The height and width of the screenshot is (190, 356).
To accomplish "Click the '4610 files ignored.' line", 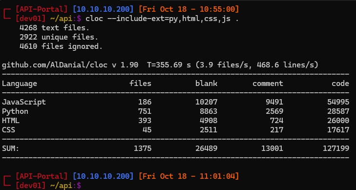I will tap(61, 46).
